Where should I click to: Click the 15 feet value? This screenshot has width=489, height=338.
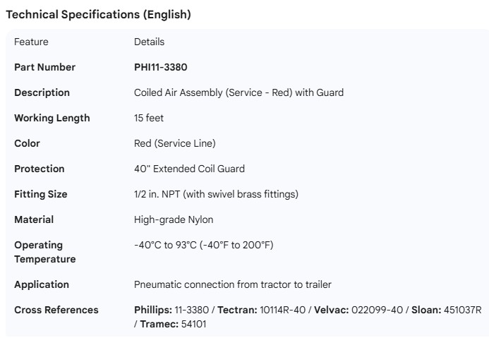149,118
